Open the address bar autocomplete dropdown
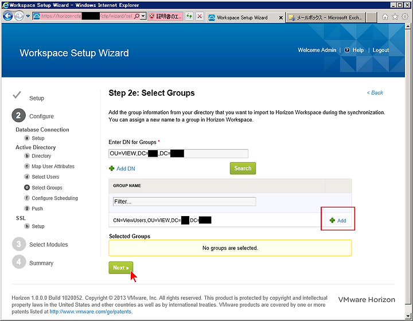Screen dimensions: 413x321 (143, 16)
